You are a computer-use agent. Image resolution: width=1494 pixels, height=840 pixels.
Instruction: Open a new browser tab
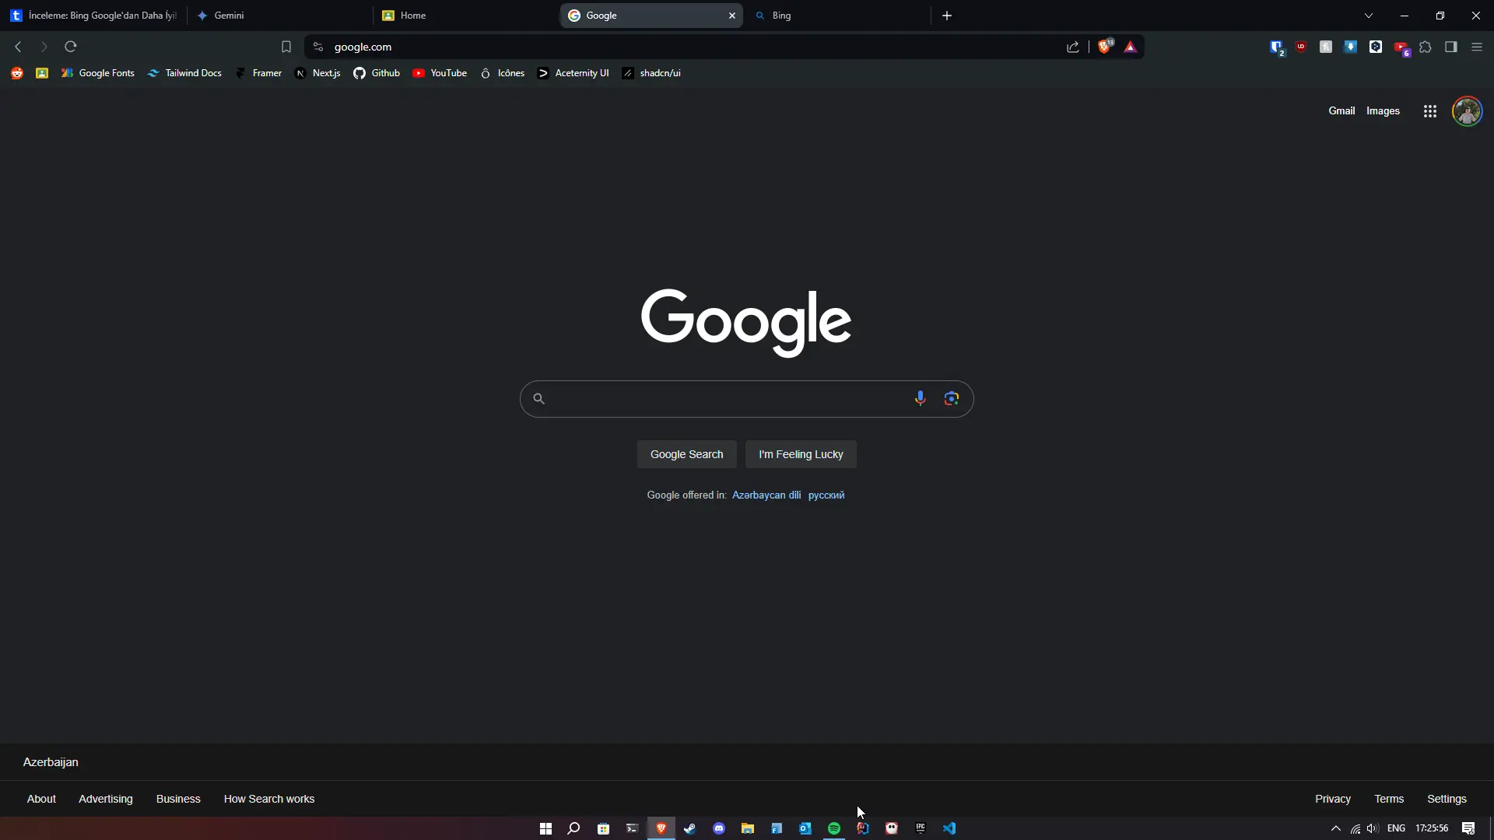(947, 16)
